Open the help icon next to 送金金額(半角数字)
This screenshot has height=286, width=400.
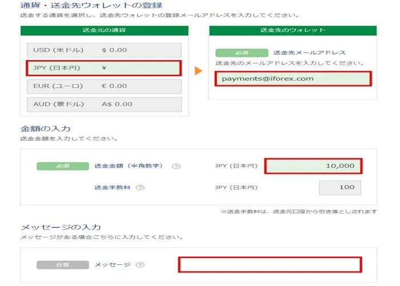click(x=176, y=166)
